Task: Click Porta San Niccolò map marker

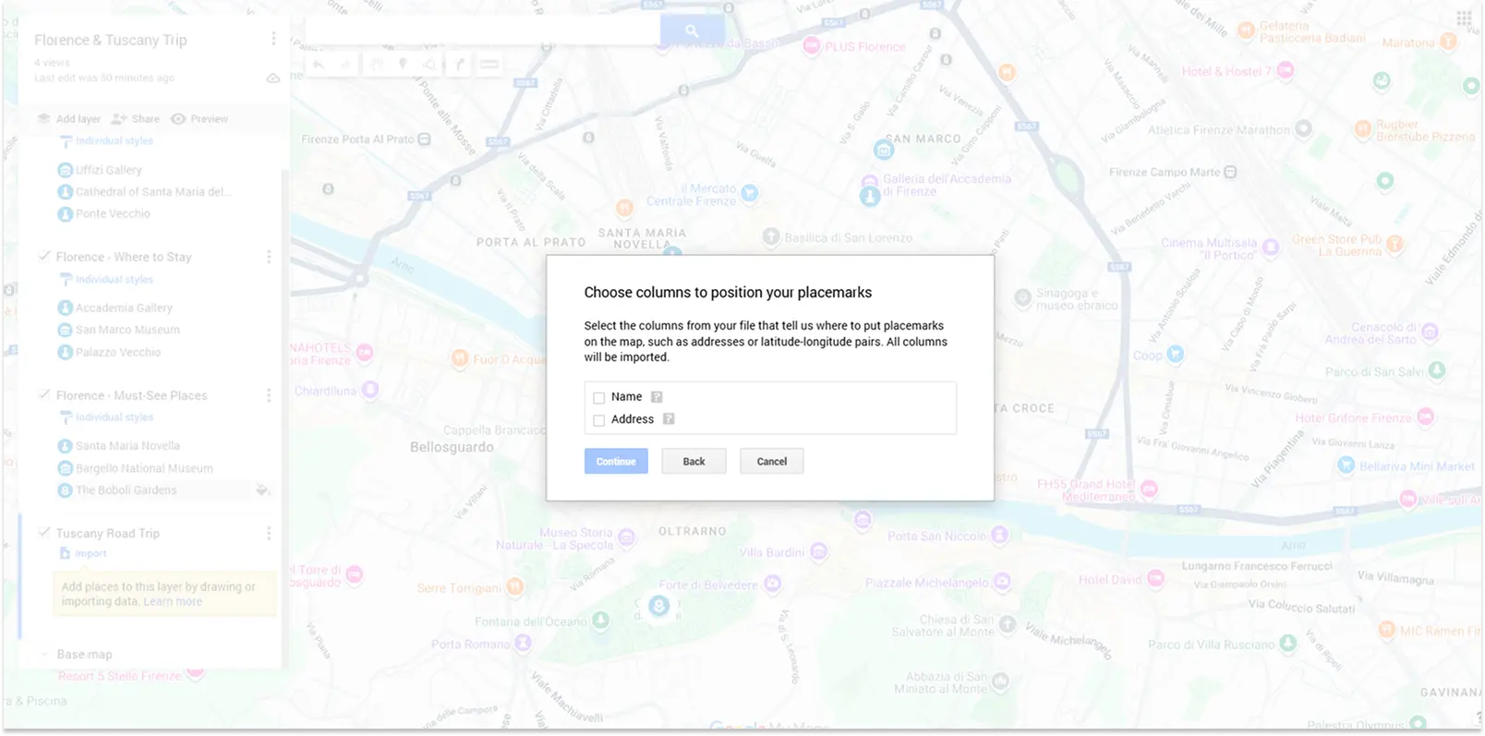Action: [999, 535]
